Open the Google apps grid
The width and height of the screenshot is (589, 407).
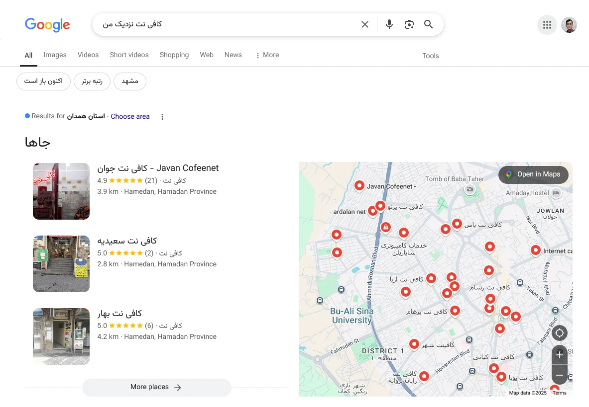[x=547, y=25]
